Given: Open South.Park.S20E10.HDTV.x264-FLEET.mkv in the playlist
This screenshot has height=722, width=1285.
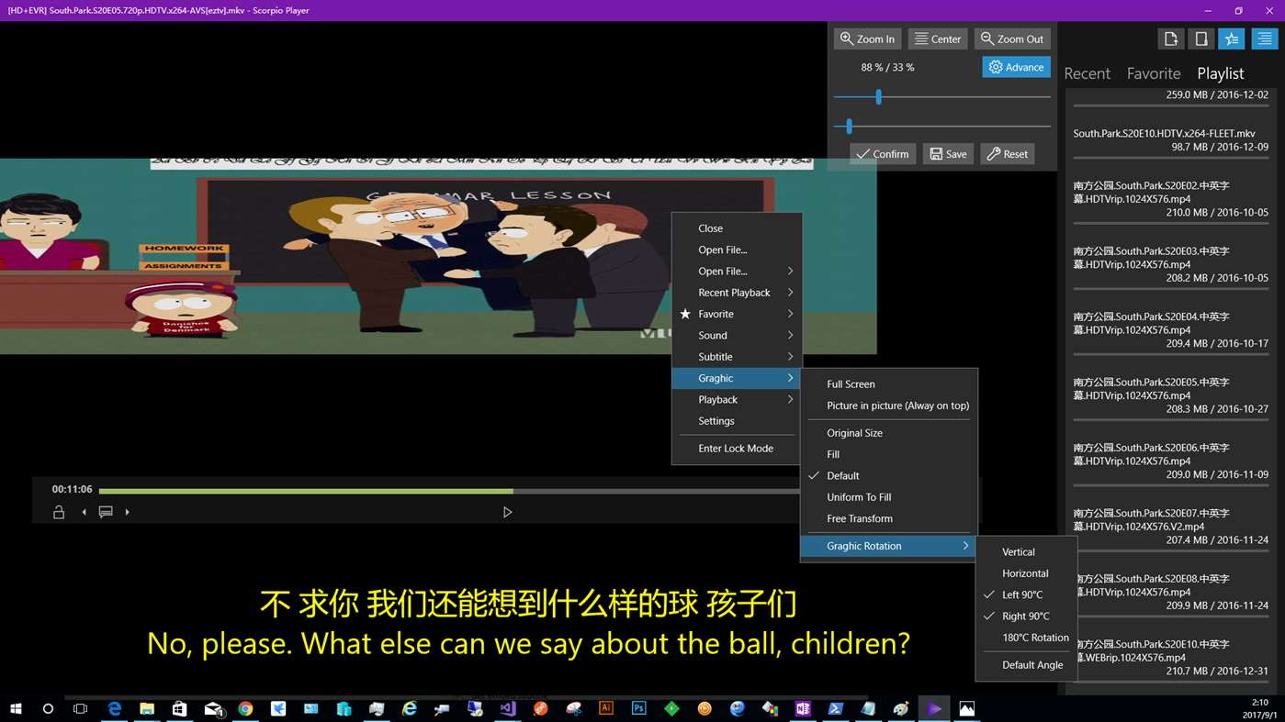Looking at the screenshot, I should point(1170,139).
